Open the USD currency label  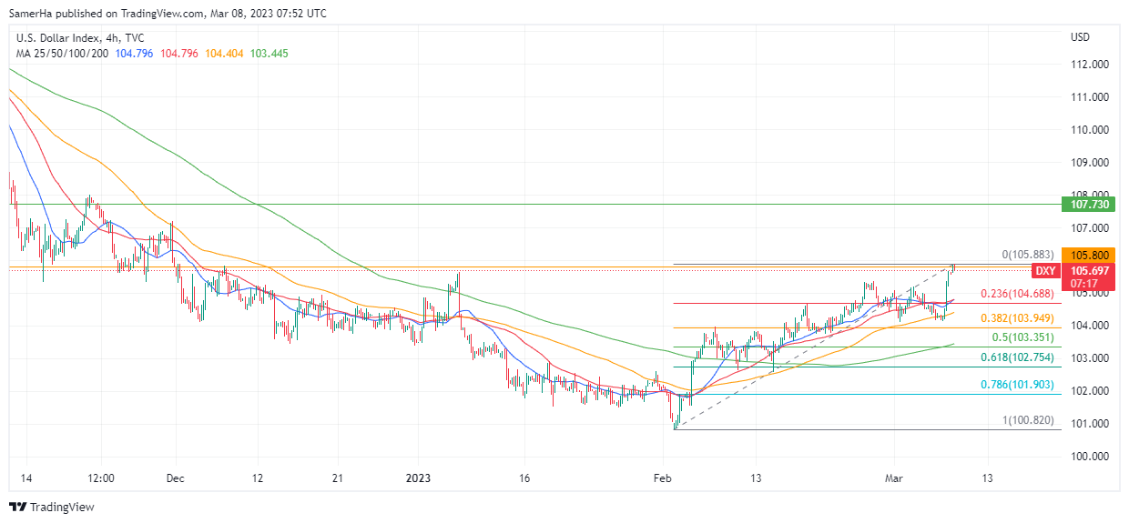(1080, 37)
